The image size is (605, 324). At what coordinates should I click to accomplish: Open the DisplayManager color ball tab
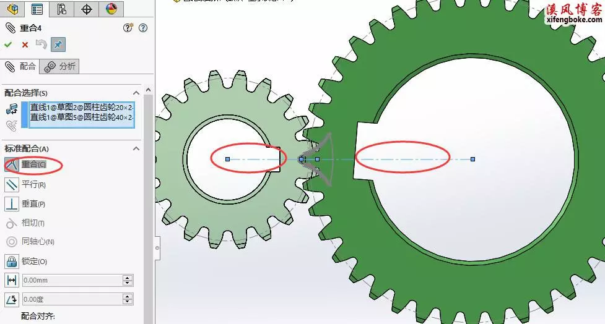(111, 9)
